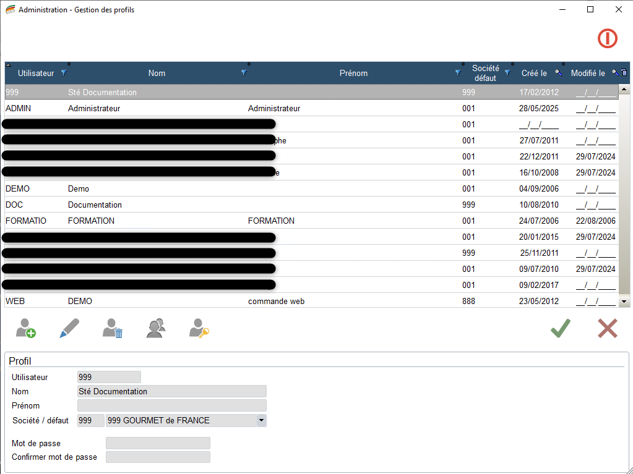Image resolution: width=633 pixels, height=474 pixels.
Task: Click the Confirmer mot de passe field
Action: click(x=158, y=457)
